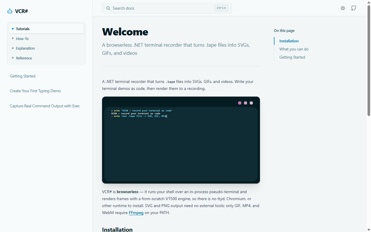The image size is (371, 232).
Task: Follow the FFmpeg link
Action: [136, 213]
